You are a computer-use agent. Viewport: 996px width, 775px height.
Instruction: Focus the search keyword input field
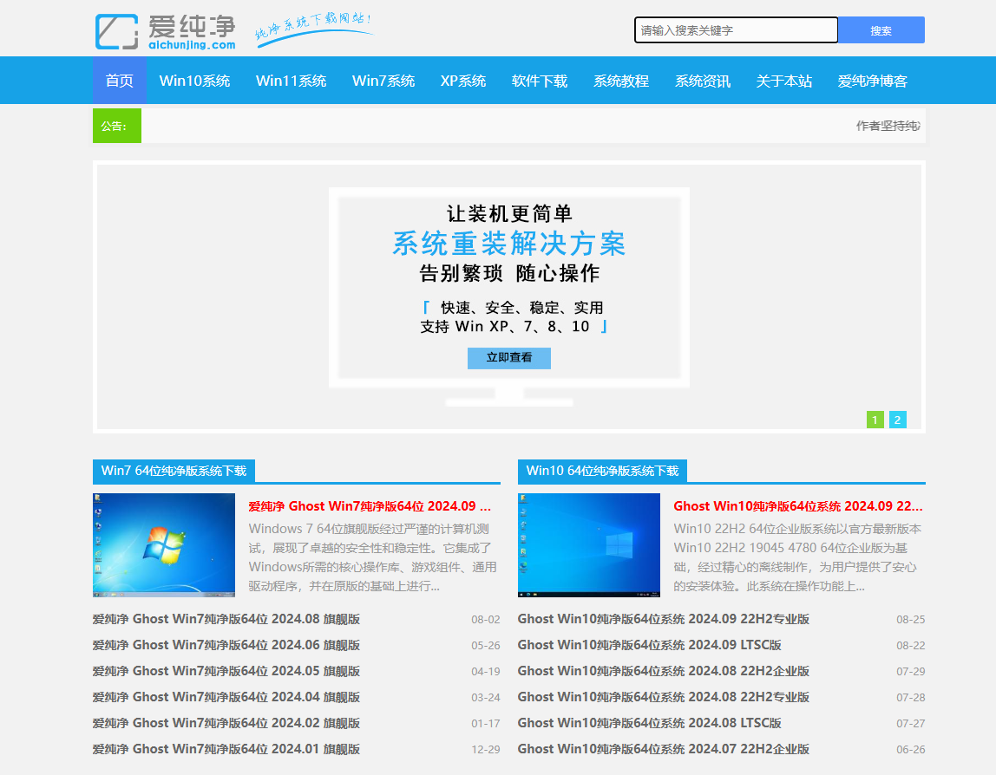(x=737, y=29)
